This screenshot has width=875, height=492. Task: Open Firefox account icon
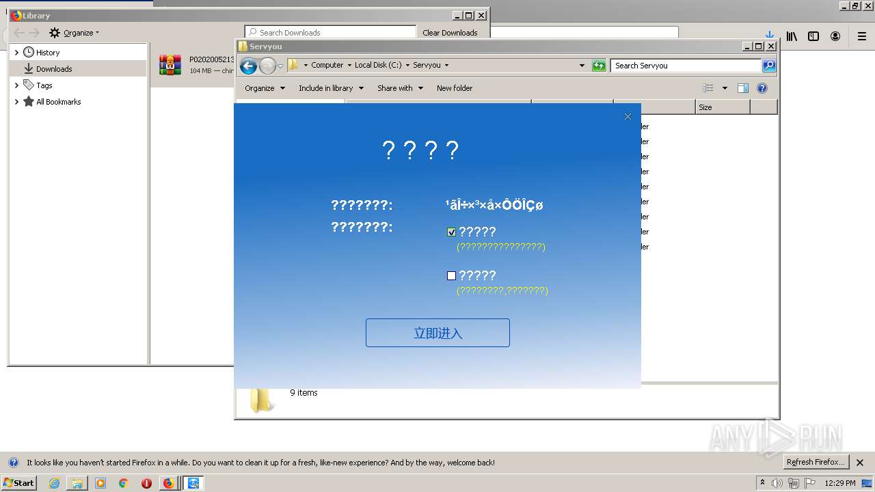pyautogui.click(x=835, y=36)
